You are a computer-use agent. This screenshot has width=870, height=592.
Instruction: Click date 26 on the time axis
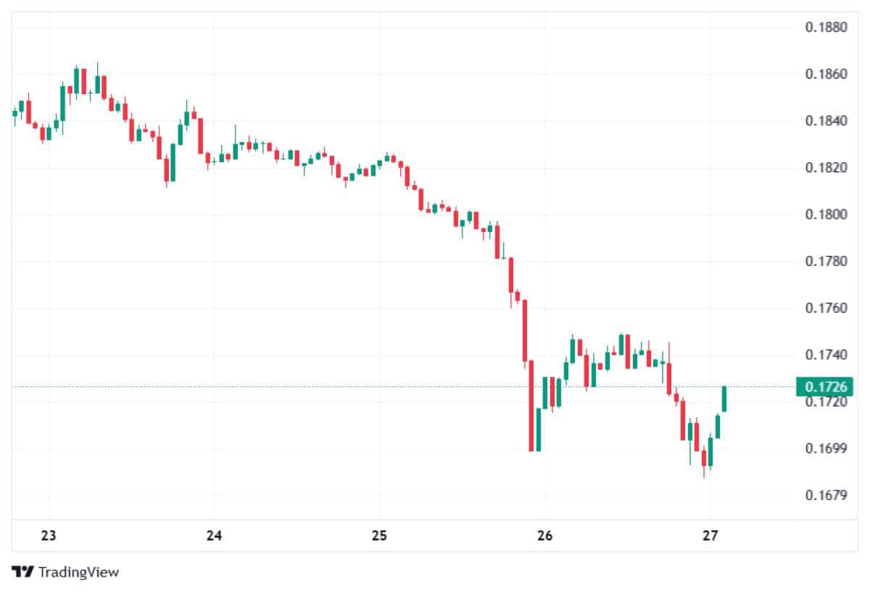click(x=544, y=536)
